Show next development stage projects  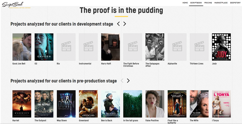(x=125, y=24)
